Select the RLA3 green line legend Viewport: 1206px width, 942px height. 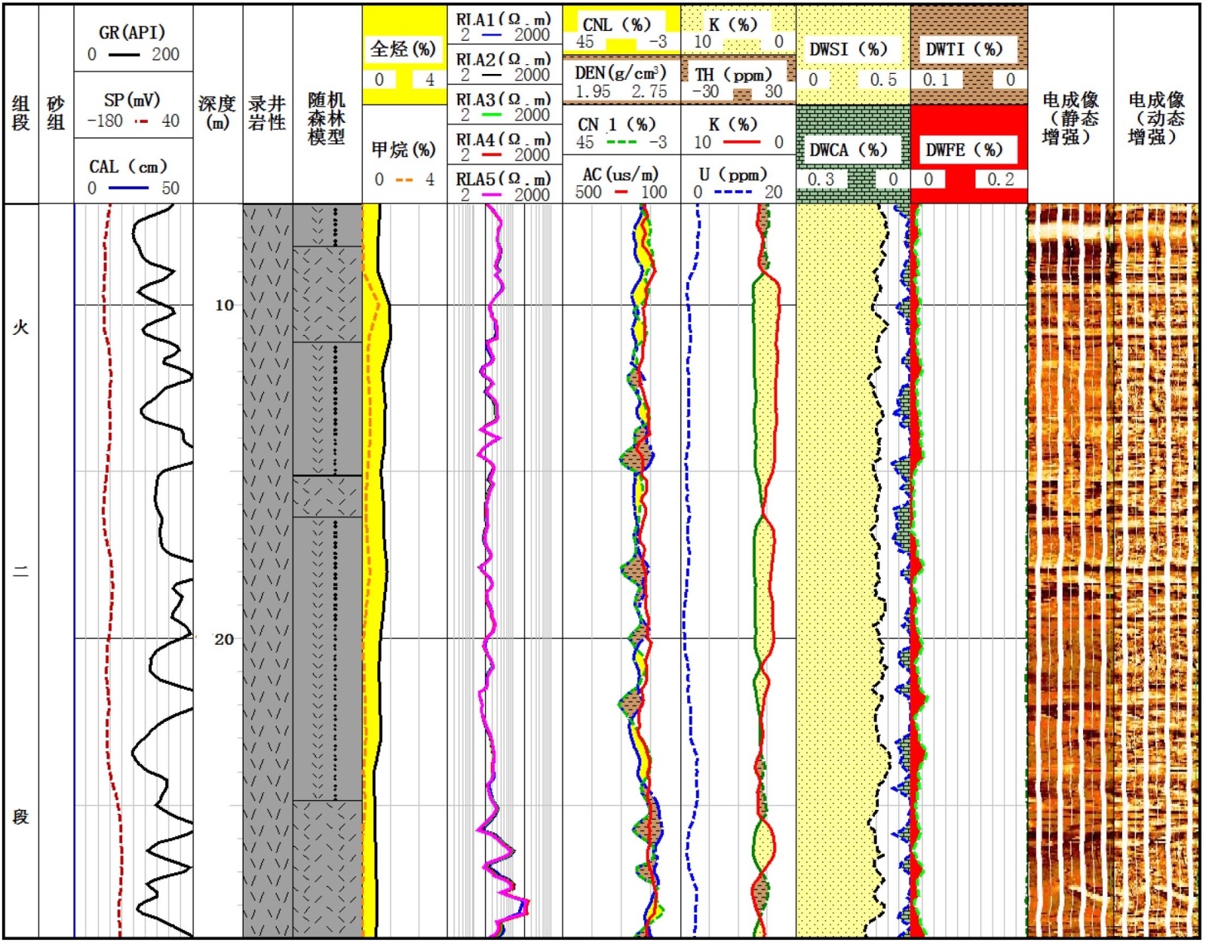pyautogui.click(x=492, y=115)
